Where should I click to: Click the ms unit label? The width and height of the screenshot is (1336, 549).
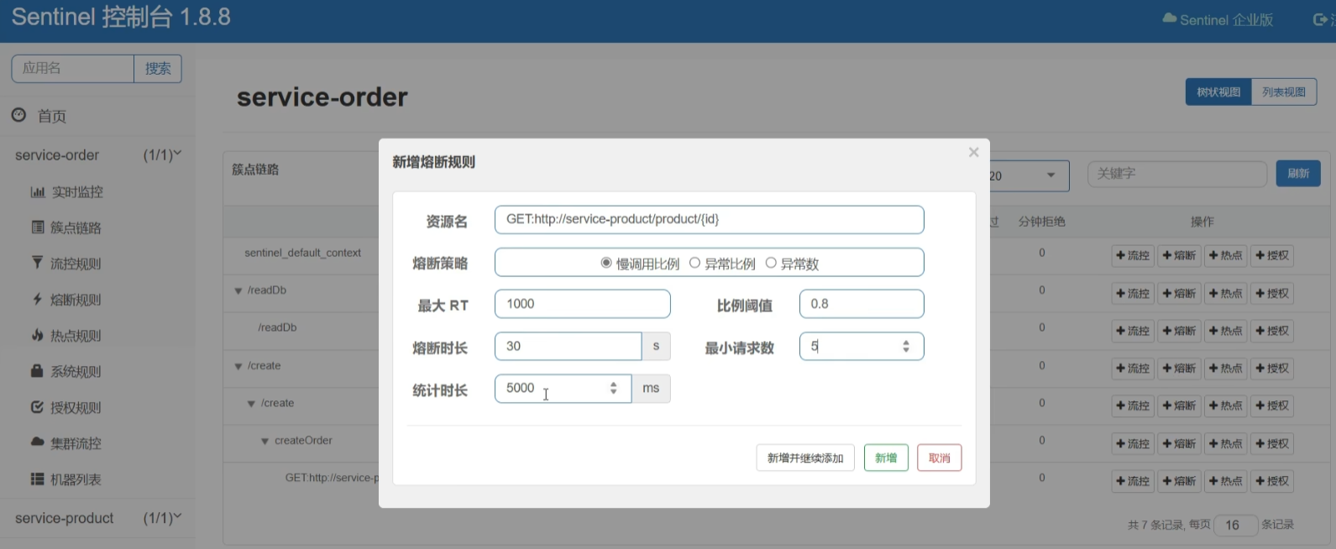pos(651,388)
